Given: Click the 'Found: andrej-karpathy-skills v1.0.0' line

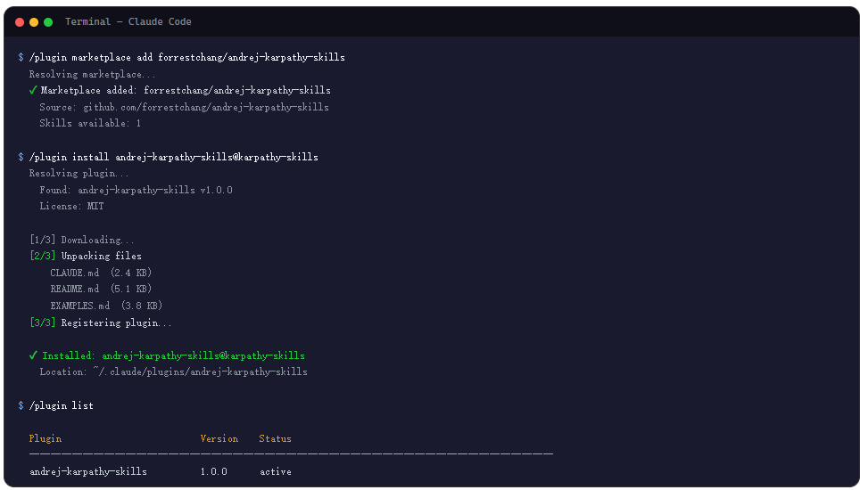Looking at the screenshot, I should pos(136,190).
